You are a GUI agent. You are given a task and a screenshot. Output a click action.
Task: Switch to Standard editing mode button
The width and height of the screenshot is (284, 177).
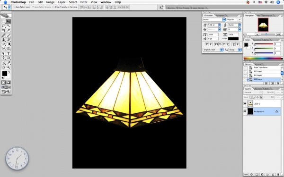(3, 83)
